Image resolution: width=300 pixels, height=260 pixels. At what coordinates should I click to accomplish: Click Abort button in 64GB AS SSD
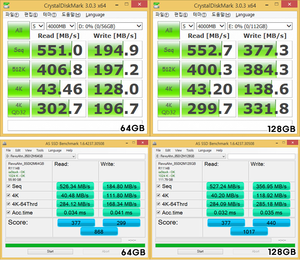[105, 251]
